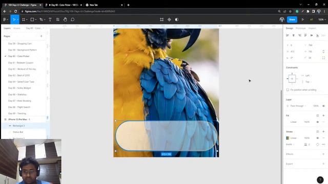Switch to the Prototype tab
The image size is (328, 184).
pos(301,28)
